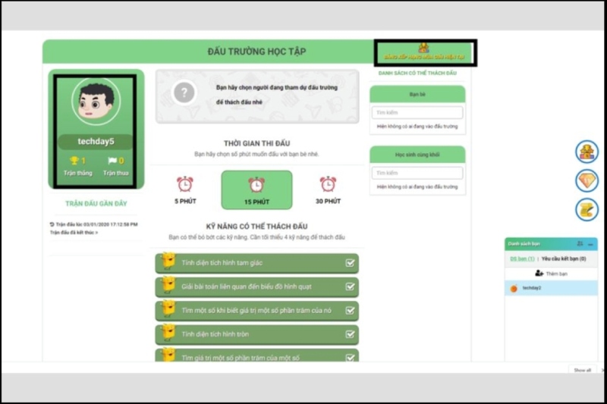
Task: Switch to Yêu cầu kết bạn (0) tab
Action: [564, 258]
